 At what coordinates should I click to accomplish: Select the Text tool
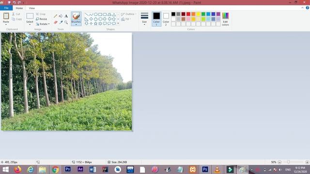(66, 16)
